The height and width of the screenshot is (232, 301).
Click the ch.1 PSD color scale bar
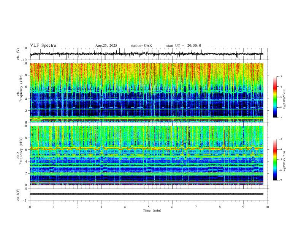[275, 97]
